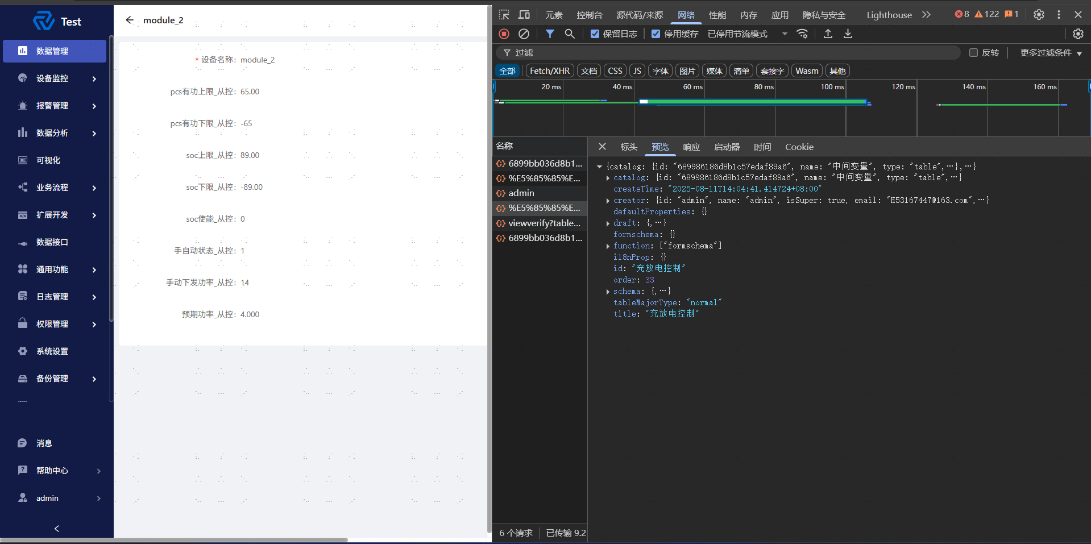Collapse the sidebar with bottom arrow
Screen dimensions: 1091x544
[57, 529]
